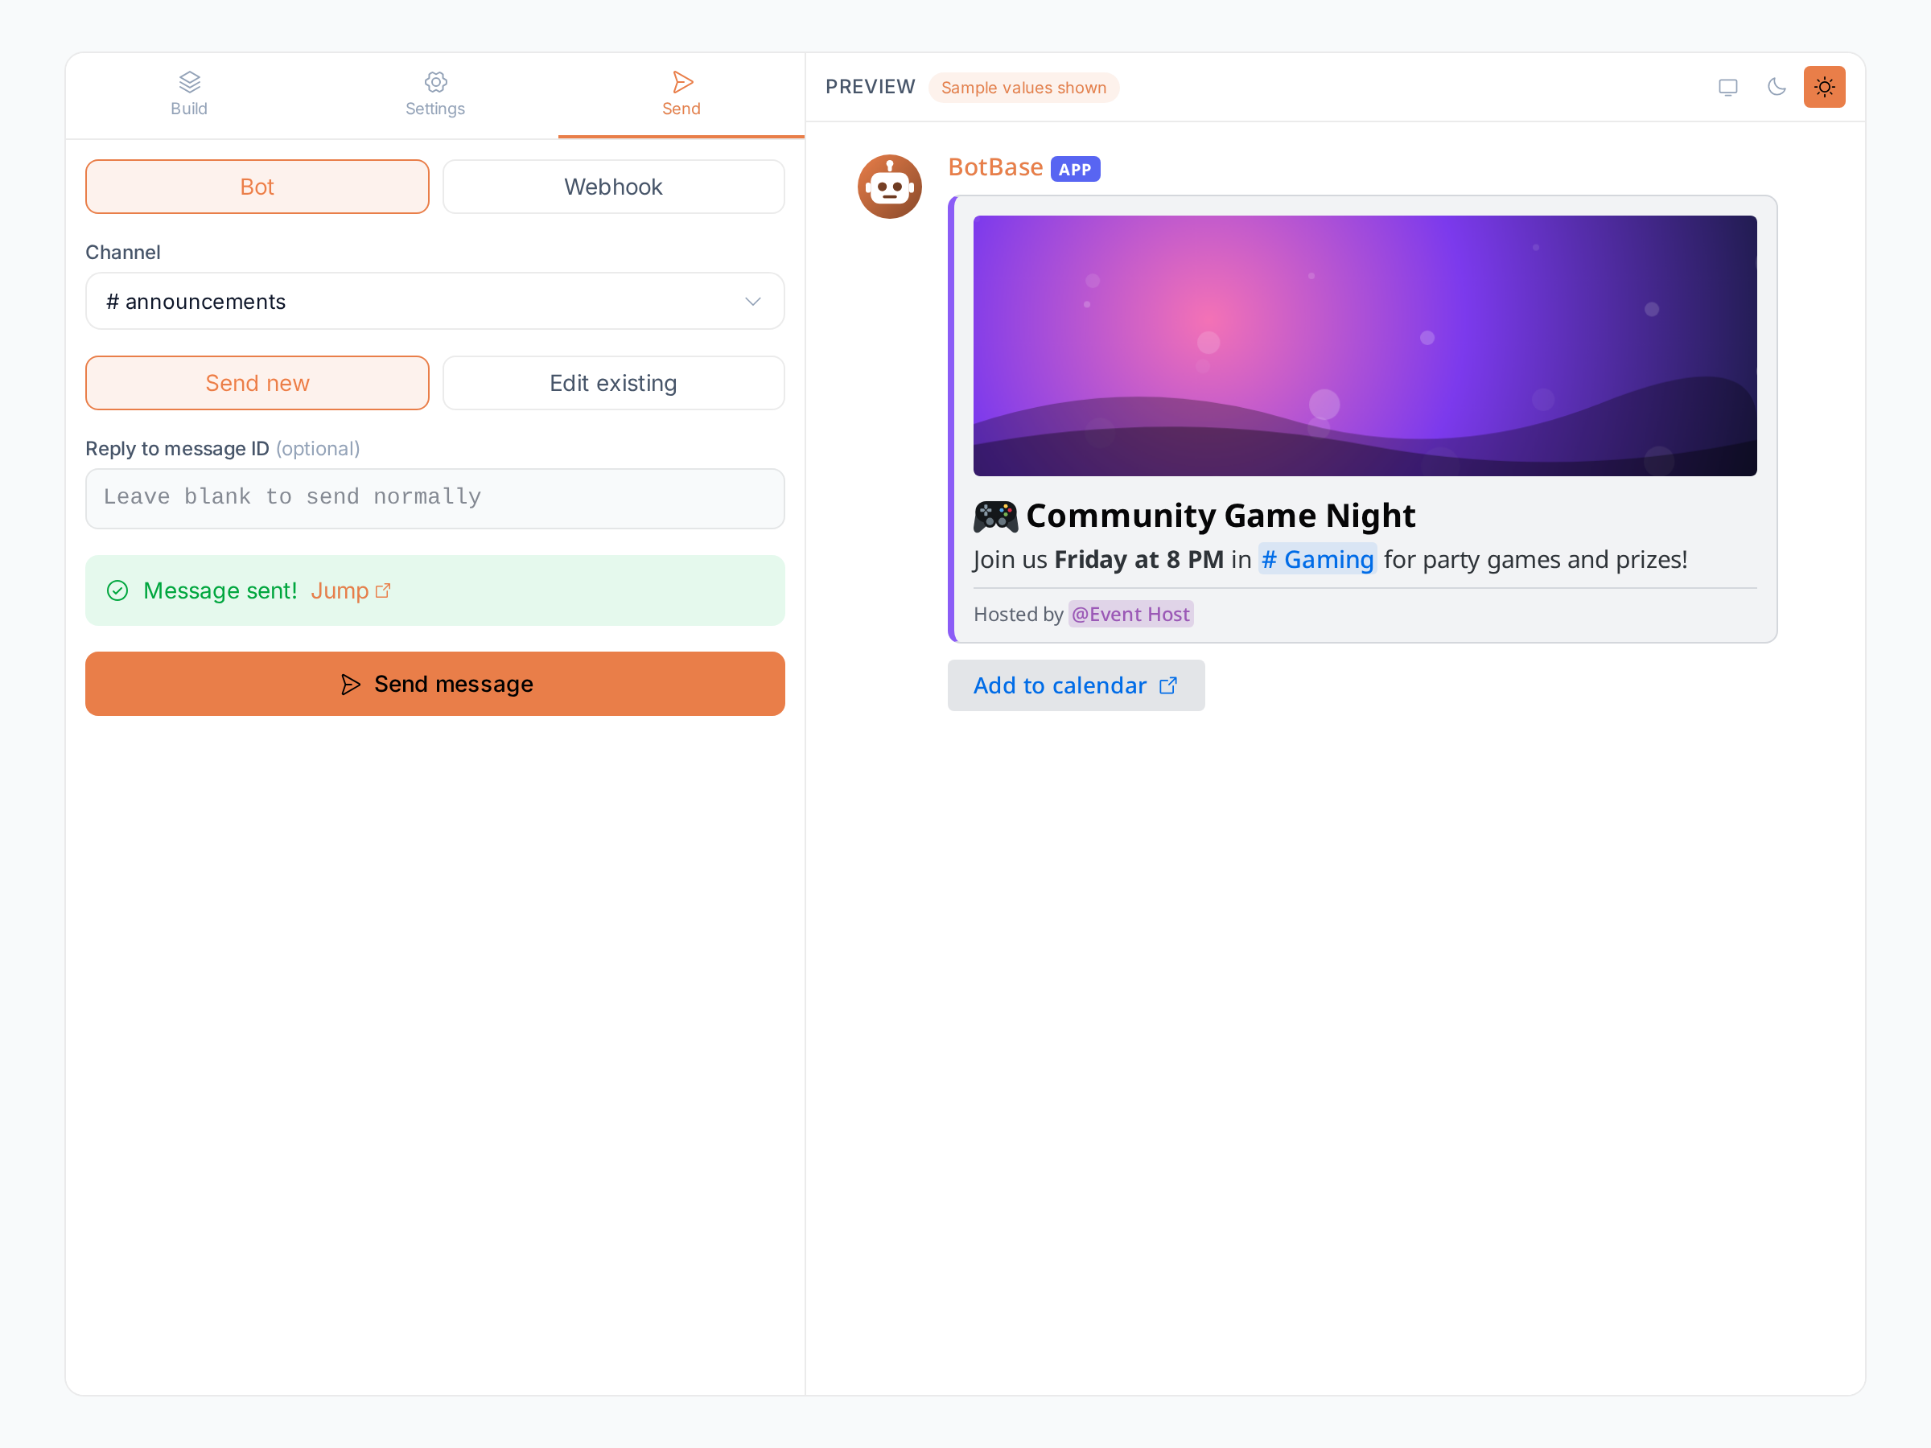Choose the Send new option

(257, 383)
